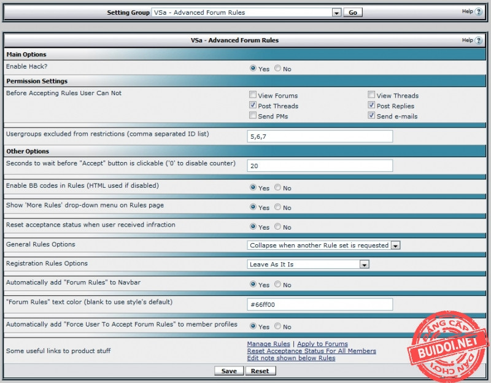Enable the Send PMs restriction checkbox
Screen dimensions: 491x383
click(253, 115)
